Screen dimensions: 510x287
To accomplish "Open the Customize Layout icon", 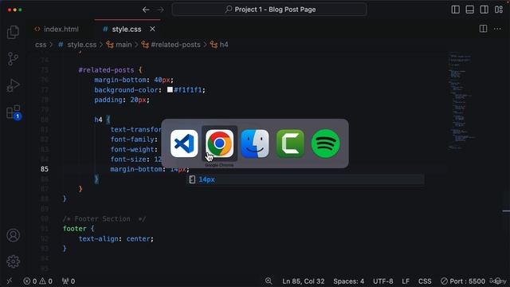I will pos(499,10).
